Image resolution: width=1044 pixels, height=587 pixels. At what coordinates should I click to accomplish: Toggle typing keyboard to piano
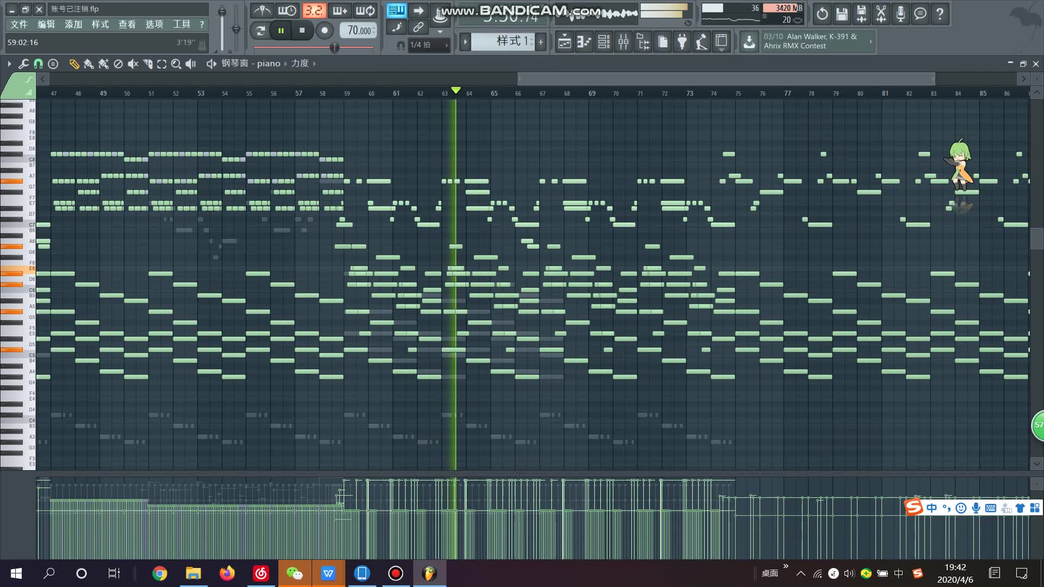click(x=397, y=10)
